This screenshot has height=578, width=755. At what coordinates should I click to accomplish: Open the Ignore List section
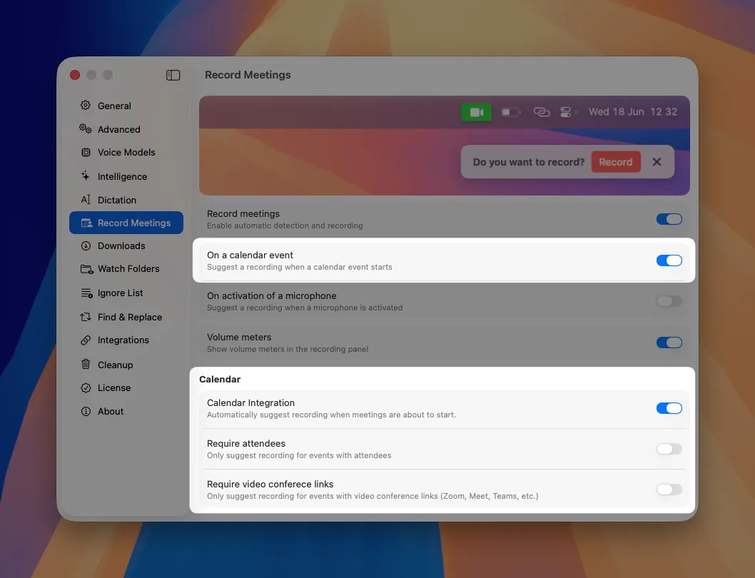coord(126,293)
